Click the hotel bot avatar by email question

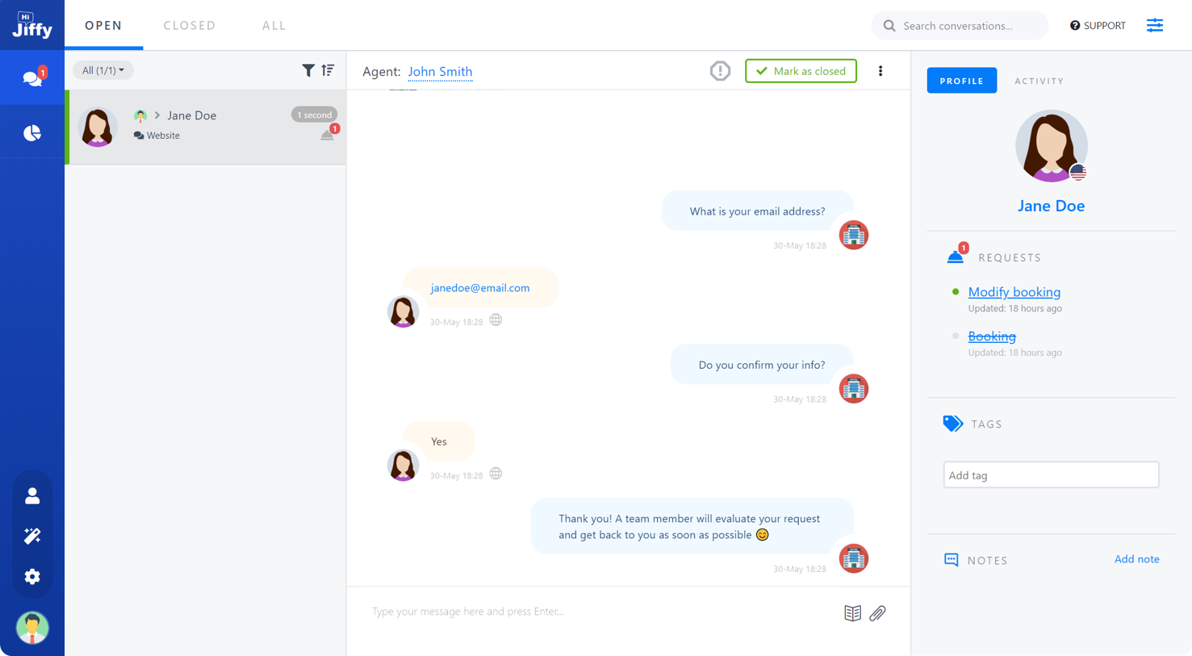coord(854,236)
